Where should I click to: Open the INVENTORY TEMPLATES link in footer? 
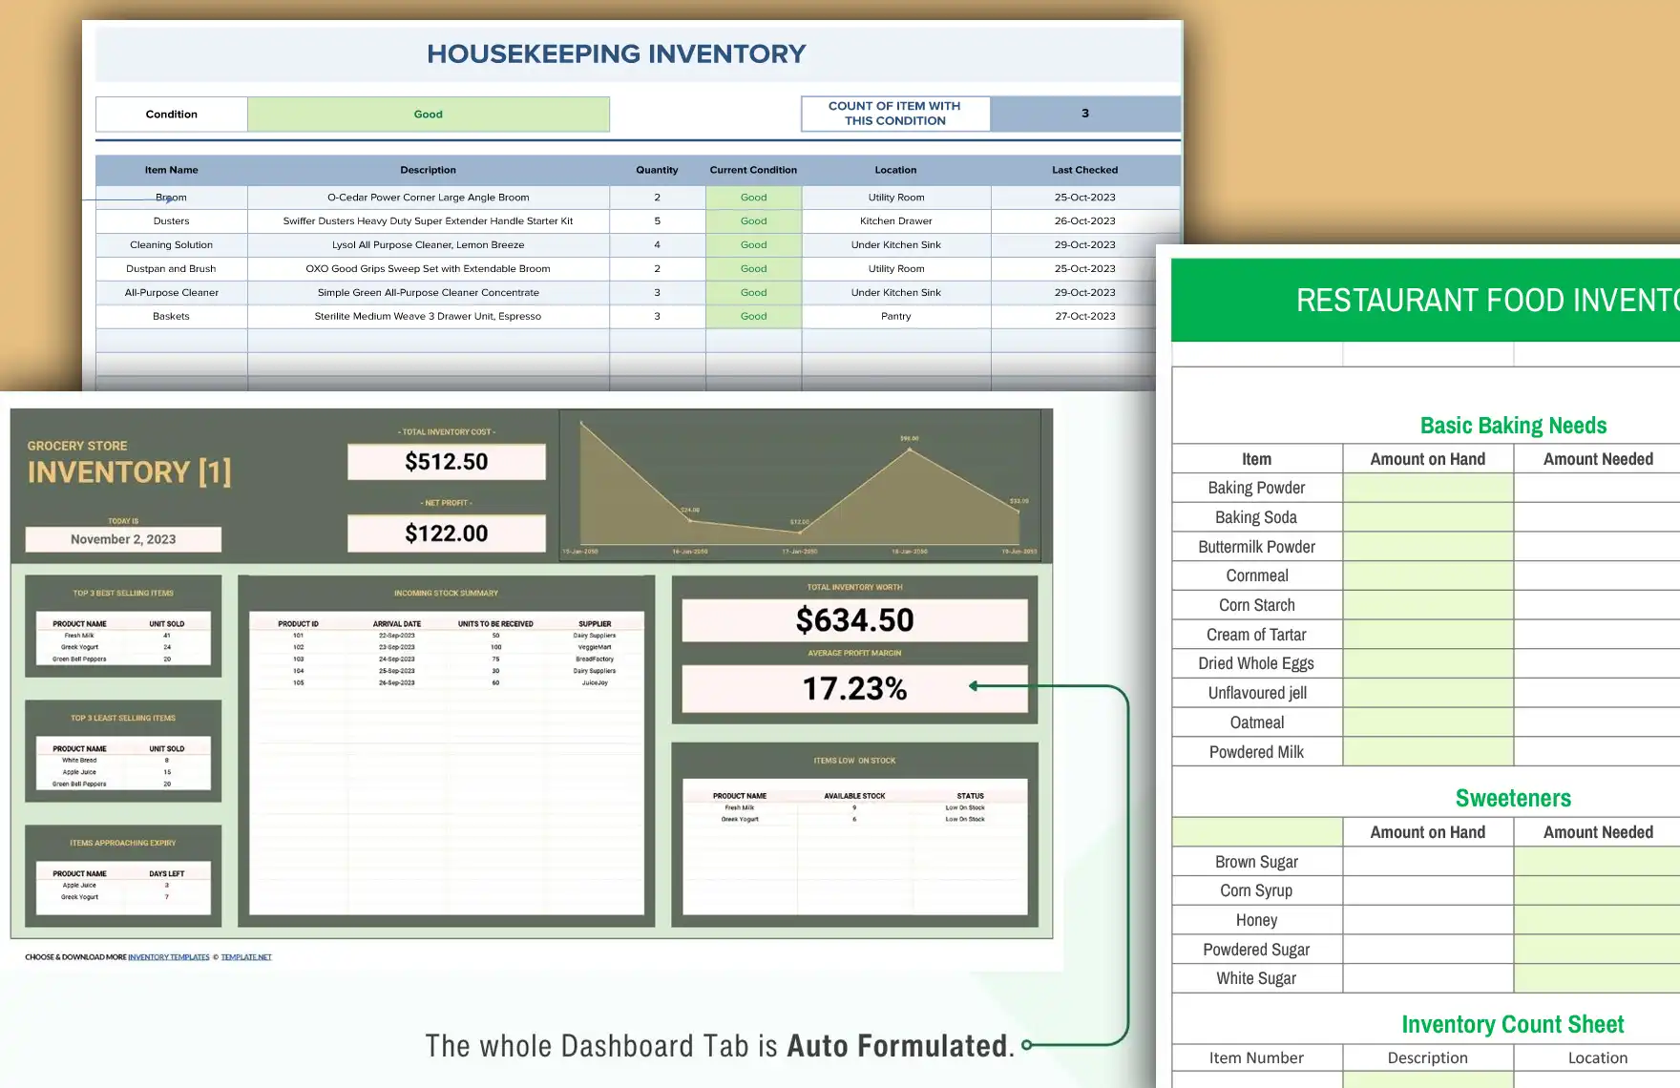[x=170, y=956]
